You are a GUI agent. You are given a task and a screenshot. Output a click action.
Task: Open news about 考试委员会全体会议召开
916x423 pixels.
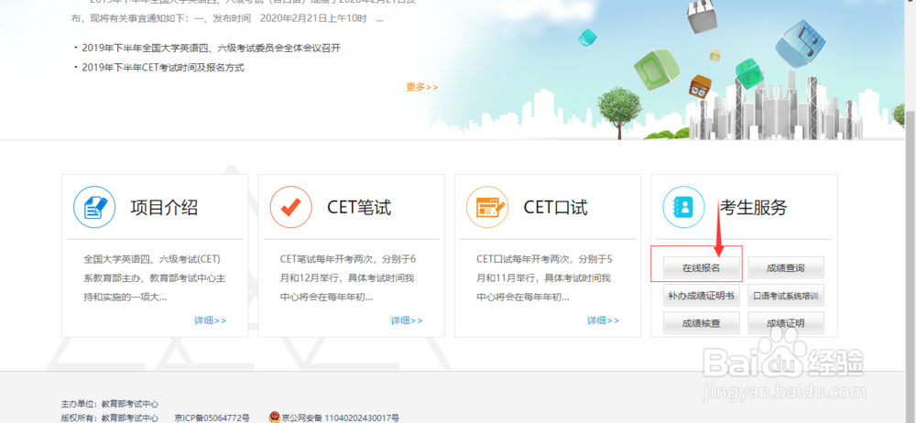(211, 48)
